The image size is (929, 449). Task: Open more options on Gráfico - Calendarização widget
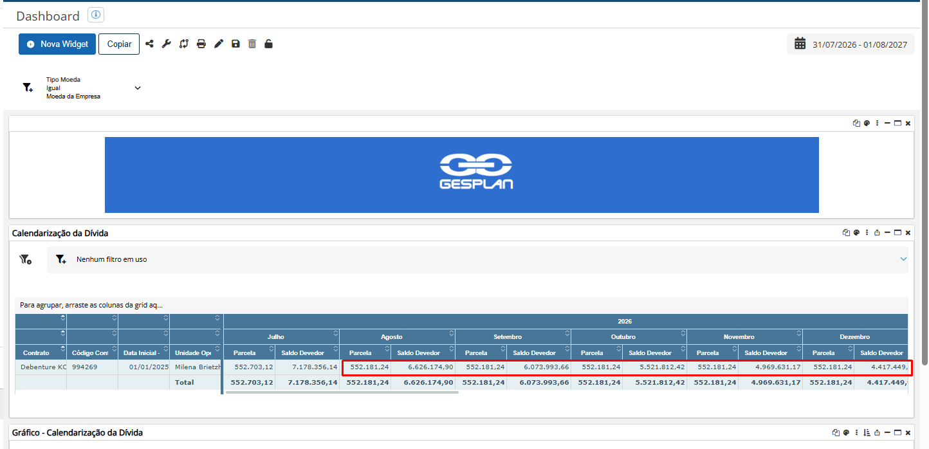click(x=856, y=432)
